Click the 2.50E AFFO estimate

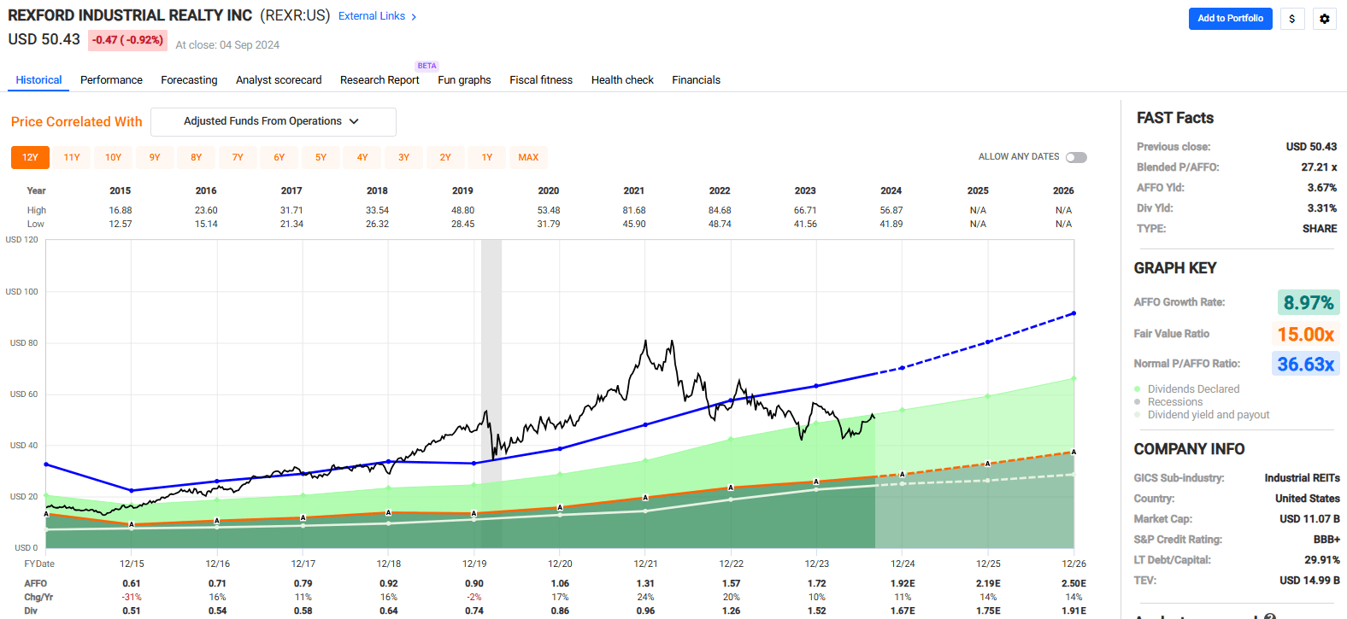pos(1073,584)
